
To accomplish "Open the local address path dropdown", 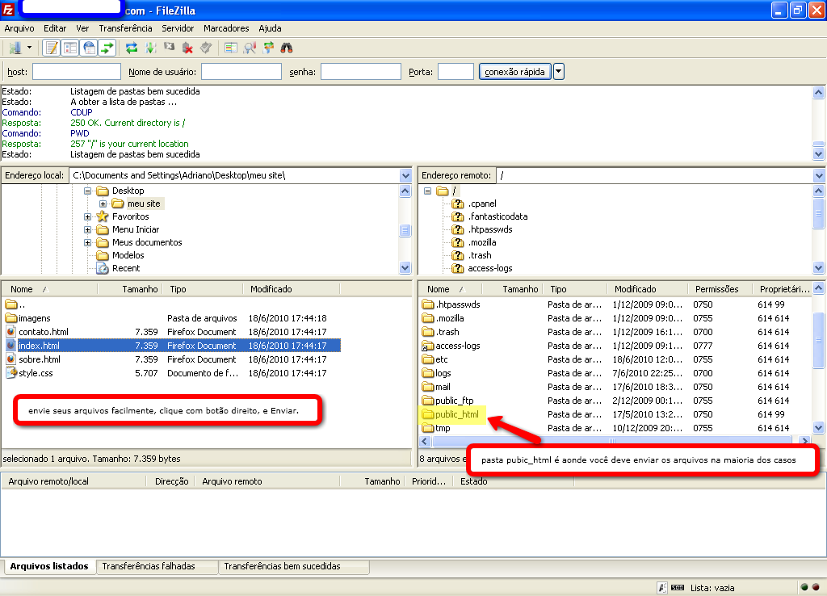I will tap(405, 175).
